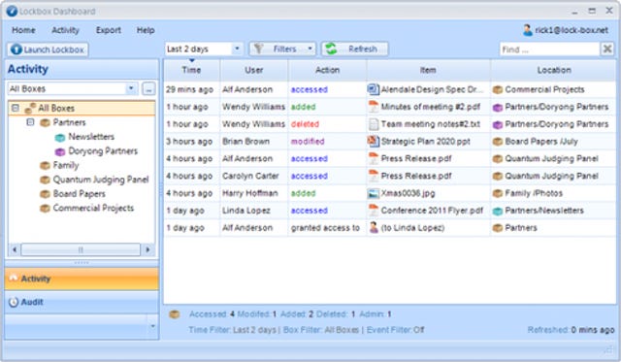Click the funnel icon on Filters
This screenshot has height=362, width=621.
click(x=259, y=49)
